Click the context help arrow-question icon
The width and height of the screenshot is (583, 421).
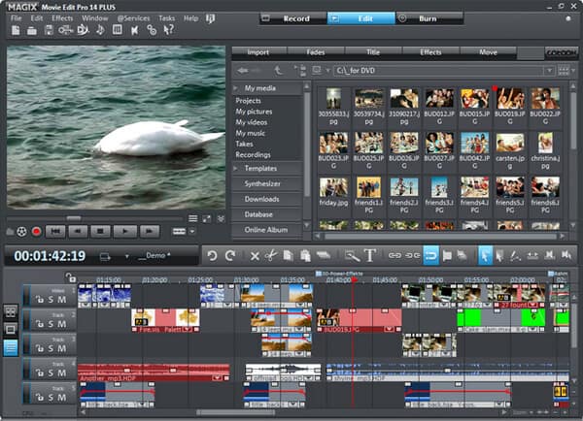pos(168,30)
